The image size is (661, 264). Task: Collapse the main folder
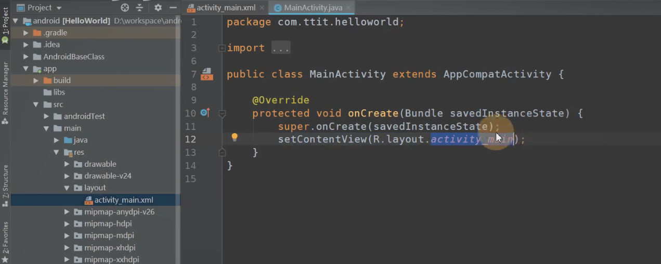tap(46, 128)
